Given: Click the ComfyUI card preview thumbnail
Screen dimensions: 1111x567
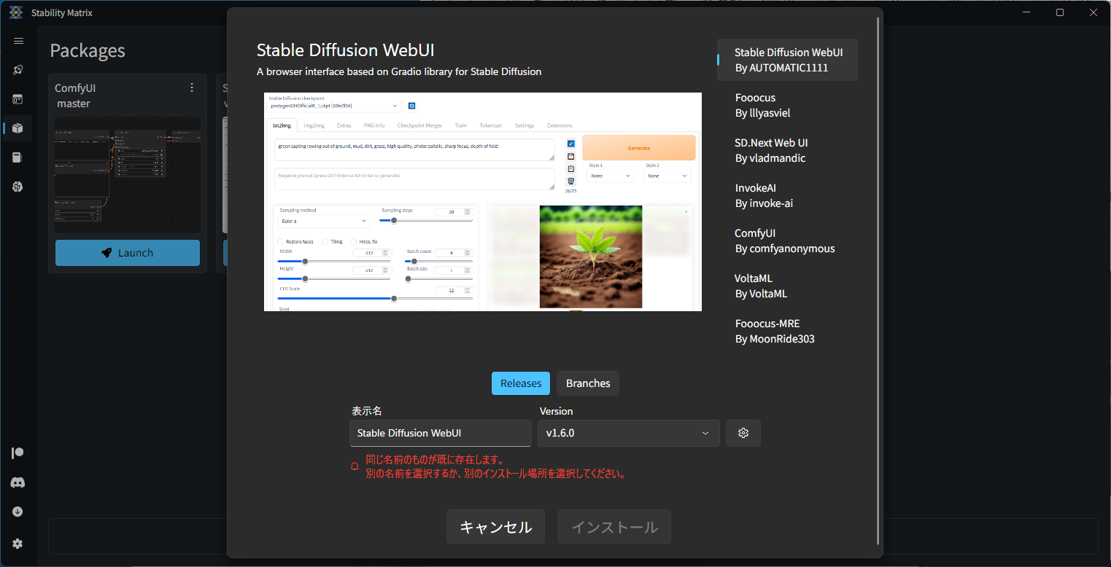Looking at the screenshot, I should [128, 175].
